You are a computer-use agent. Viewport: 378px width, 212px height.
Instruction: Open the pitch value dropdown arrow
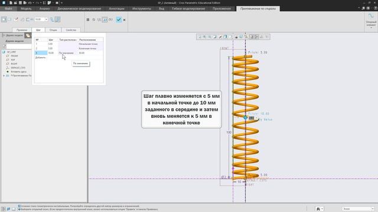[46, 19]
